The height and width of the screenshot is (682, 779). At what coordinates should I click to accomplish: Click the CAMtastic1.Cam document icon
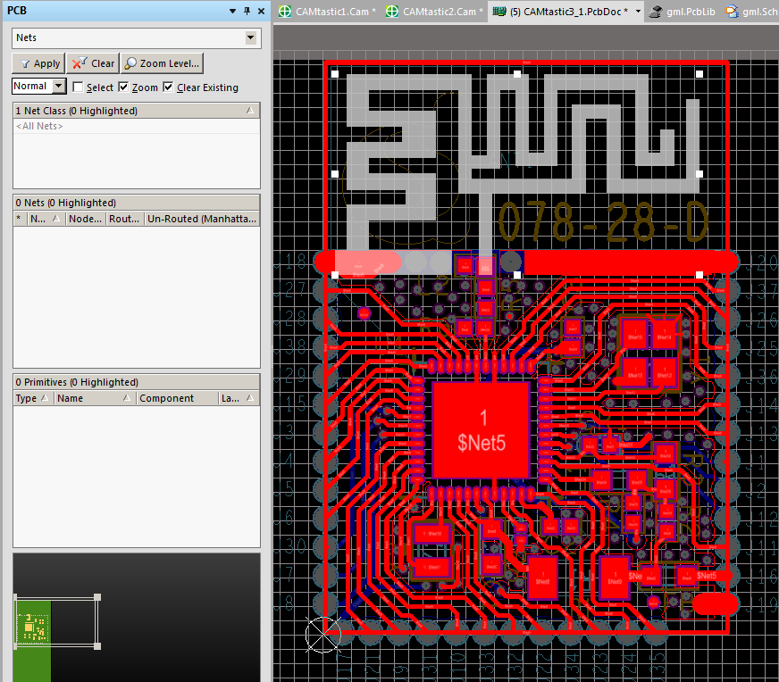285,12
